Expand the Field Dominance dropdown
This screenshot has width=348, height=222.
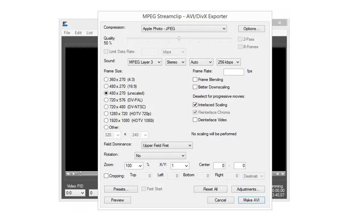click(167, 145)
